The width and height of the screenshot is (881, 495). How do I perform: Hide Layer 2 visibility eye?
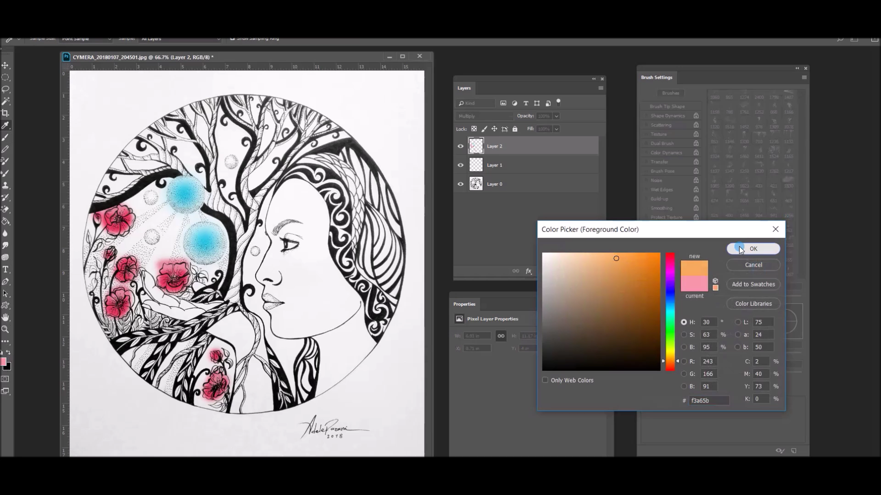click(x=461, y=146)
